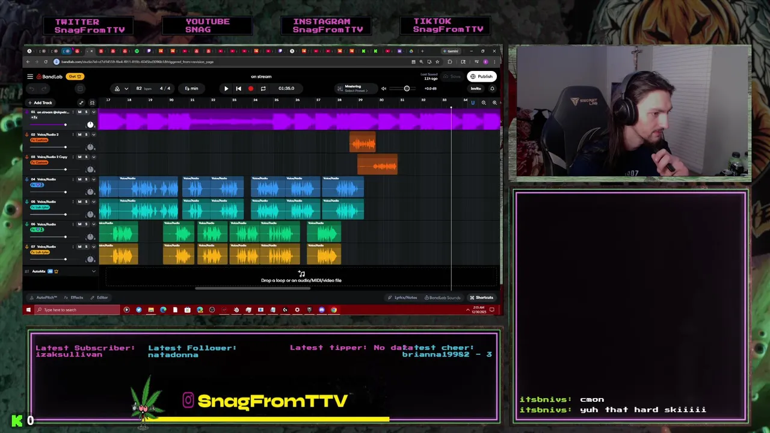Image resolution: width=770 pixels, height=433 pixels.
Task: Toggle the snap magnet icon
Action: pos(472,103)
